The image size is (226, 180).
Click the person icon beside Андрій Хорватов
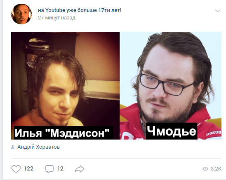coord(13,147)
